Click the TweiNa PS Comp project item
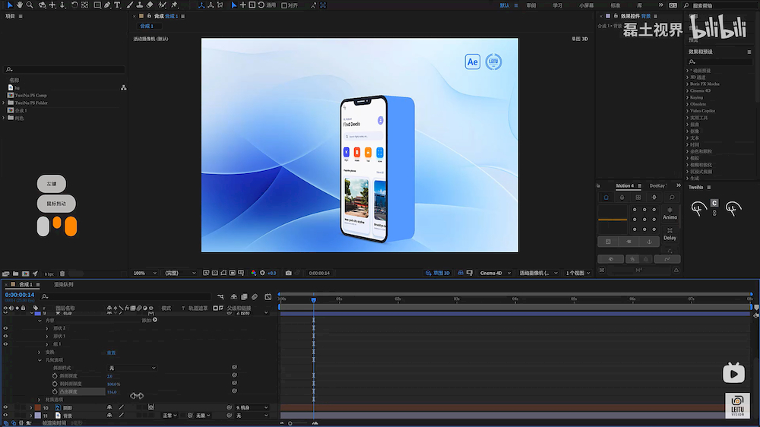760x427 pixels. point(30,96)
